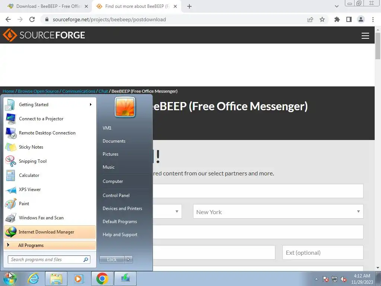Toggle the Chrome side panel icon
Image resolution: width=381 pixels, height=286 pixels.
click(349, 19)
